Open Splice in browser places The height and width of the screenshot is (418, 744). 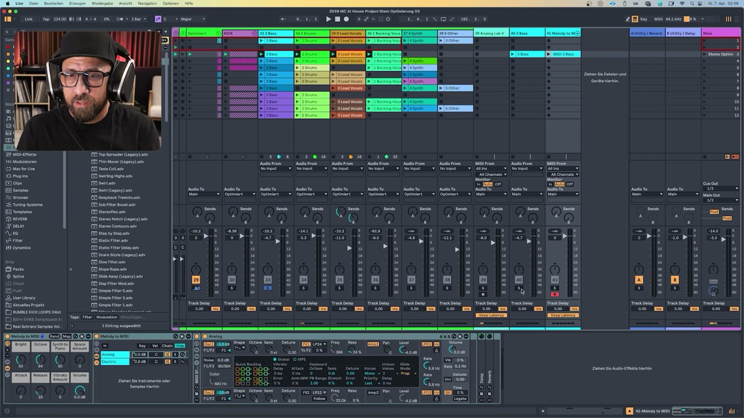19,276
